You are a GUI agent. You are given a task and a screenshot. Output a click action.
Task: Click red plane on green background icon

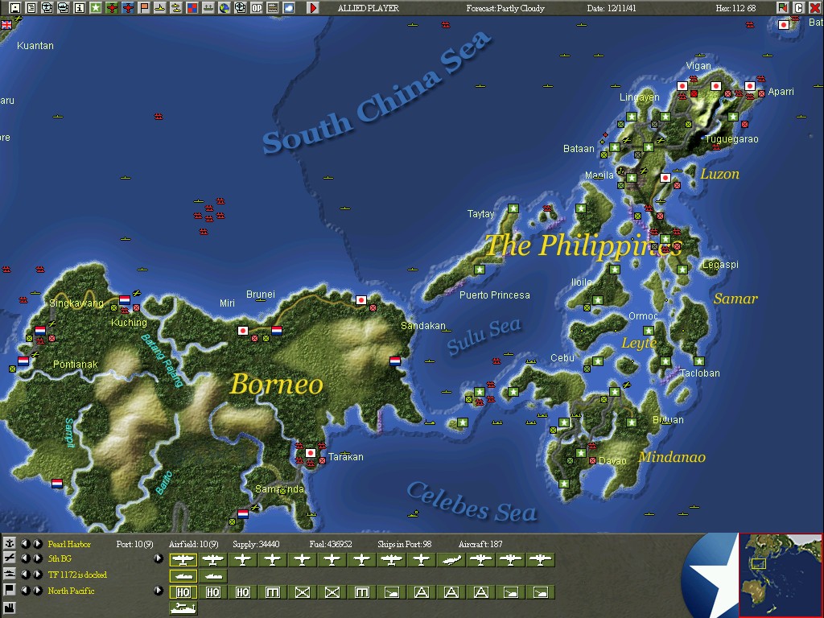[x=111, y=7]
